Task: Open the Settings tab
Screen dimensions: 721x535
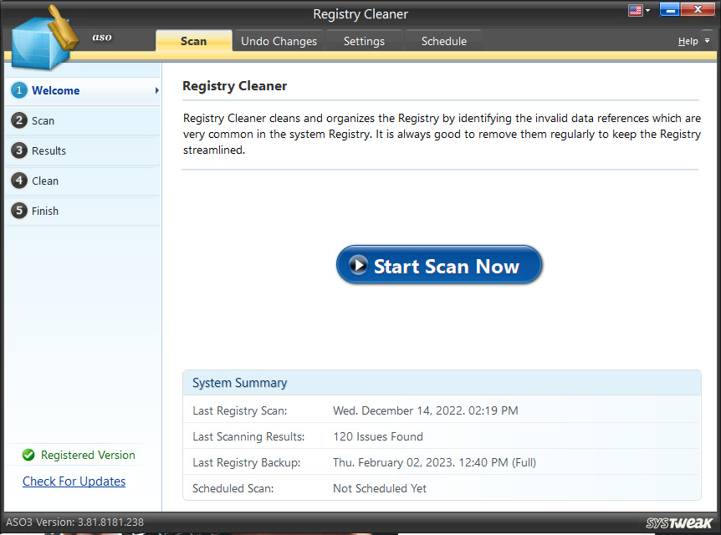Action: pyautogui.click(x=364, y=40)
